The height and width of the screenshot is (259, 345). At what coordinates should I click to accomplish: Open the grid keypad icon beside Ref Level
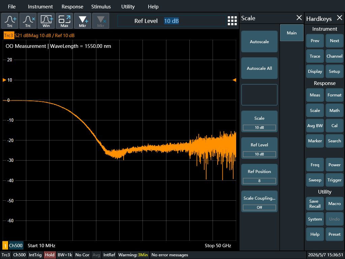[x=232, y=21]
